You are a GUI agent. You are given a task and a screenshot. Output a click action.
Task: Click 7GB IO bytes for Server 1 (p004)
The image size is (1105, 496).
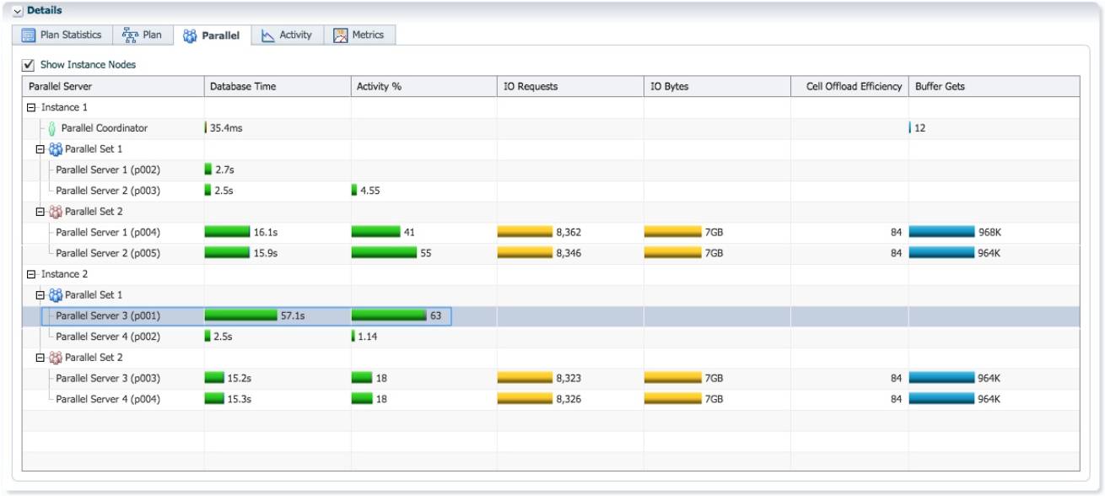pyautogui.click(x=714, y=232)
